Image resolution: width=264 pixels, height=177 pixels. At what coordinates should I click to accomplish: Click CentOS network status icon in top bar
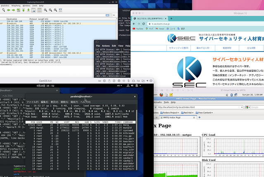coord(128,85)
